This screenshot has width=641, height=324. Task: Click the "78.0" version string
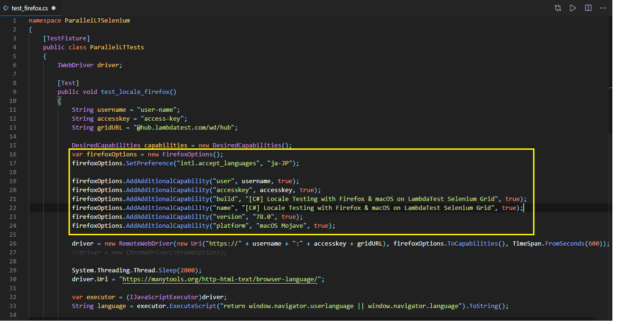[265, 217]
